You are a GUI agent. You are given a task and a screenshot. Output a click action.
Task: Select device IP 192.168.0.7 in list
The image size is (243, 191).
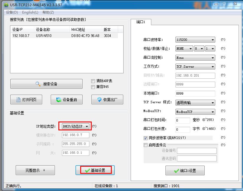pyautogui.click(x=21, y=36)
